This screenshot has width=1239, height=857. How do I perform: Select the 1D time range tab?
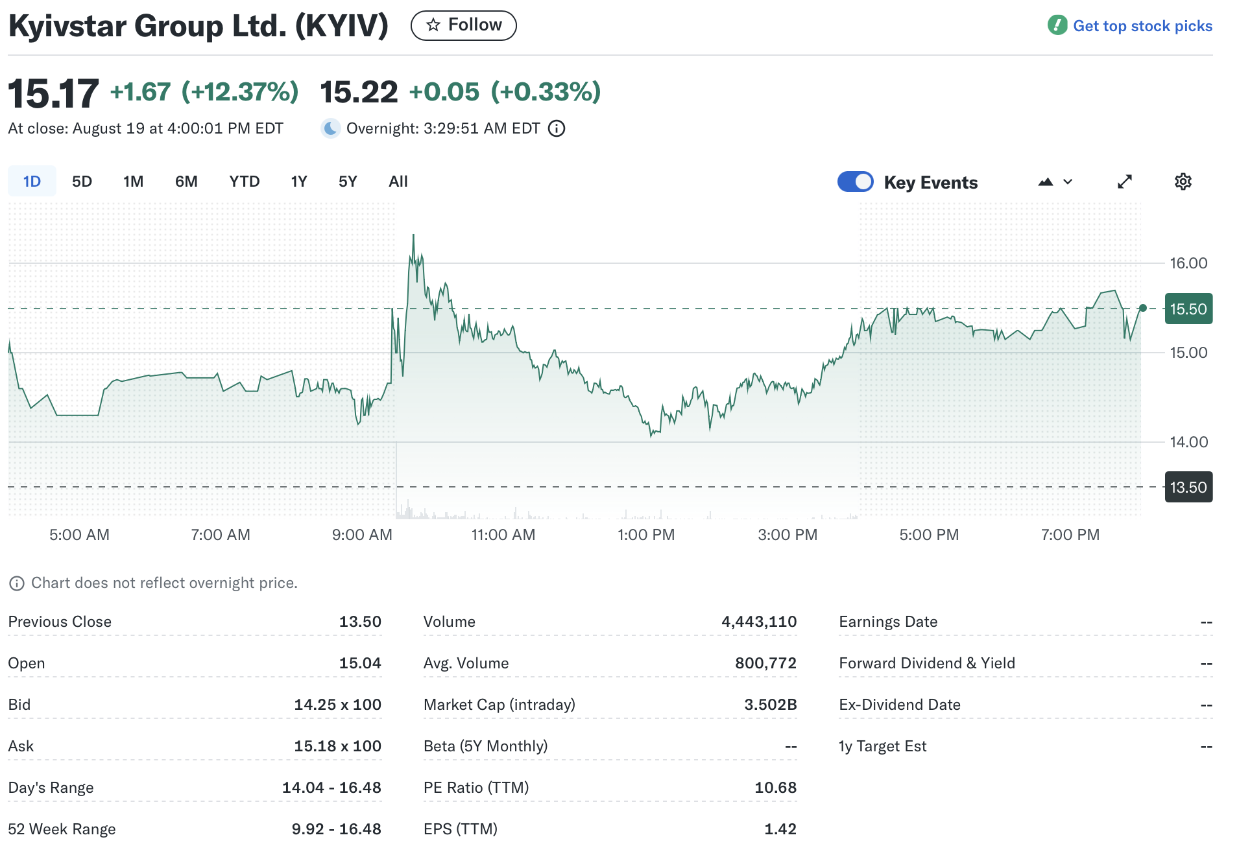(32, 182)
